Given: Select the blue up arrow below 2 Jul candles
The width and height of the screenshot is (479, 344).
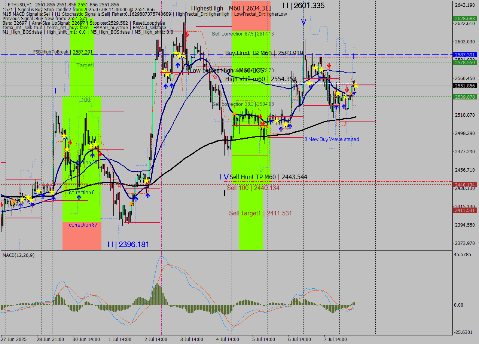Looking at the screenshot, I should click(149, 196).
